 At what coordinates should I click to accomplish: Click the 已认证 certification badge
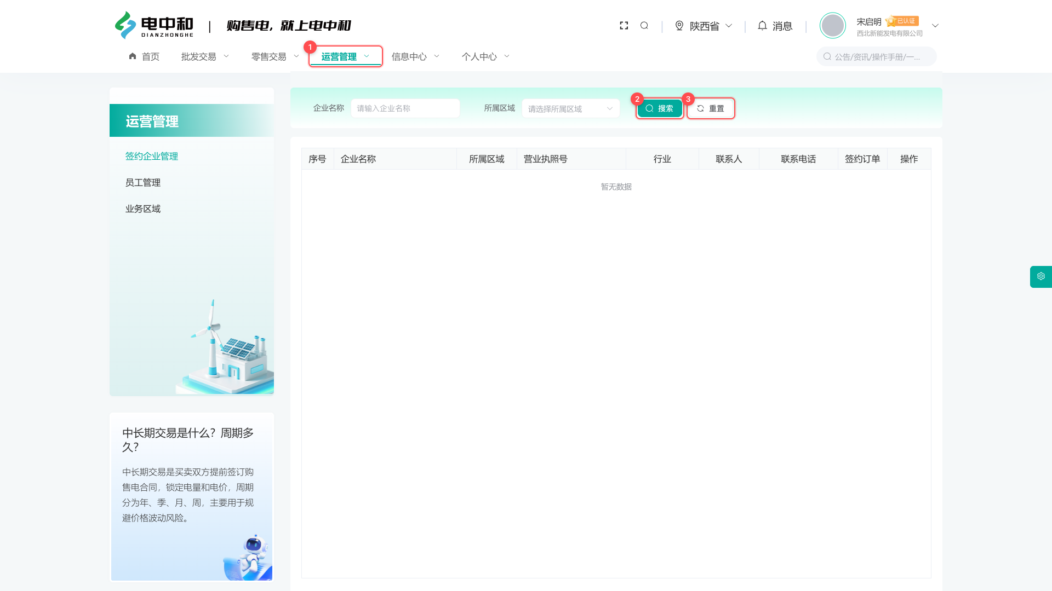pyautogui.click(x=902, y=21)
